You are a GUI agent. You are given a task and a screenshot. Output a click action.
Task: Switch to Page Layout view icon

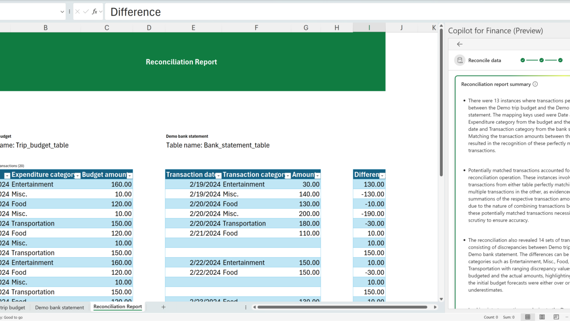tap(542, 317)
